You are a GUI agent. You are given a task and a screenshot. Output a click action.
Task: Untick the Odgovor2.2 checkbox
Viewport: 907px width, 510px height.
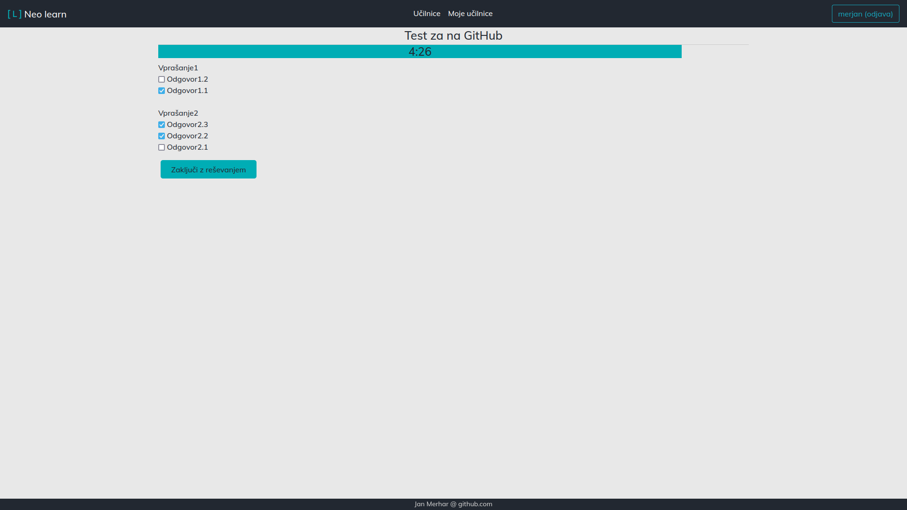pyautogui.click(x=162, y=136)
